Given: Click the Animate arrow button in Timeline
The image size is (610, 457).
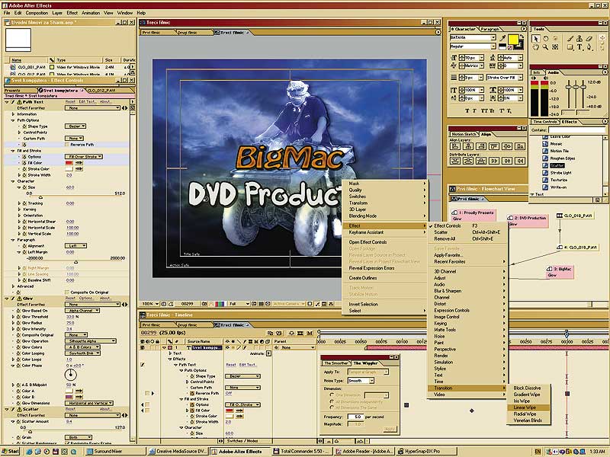Looking at the screenshot, I should (x=269, y=353).
